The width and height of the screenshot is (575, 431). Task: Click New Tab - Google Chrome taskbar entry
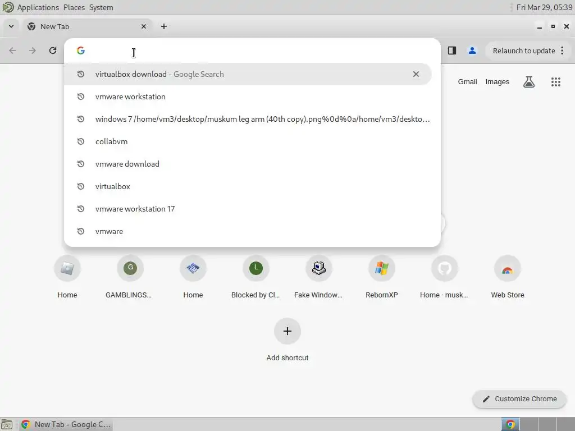tap(66, 424)
